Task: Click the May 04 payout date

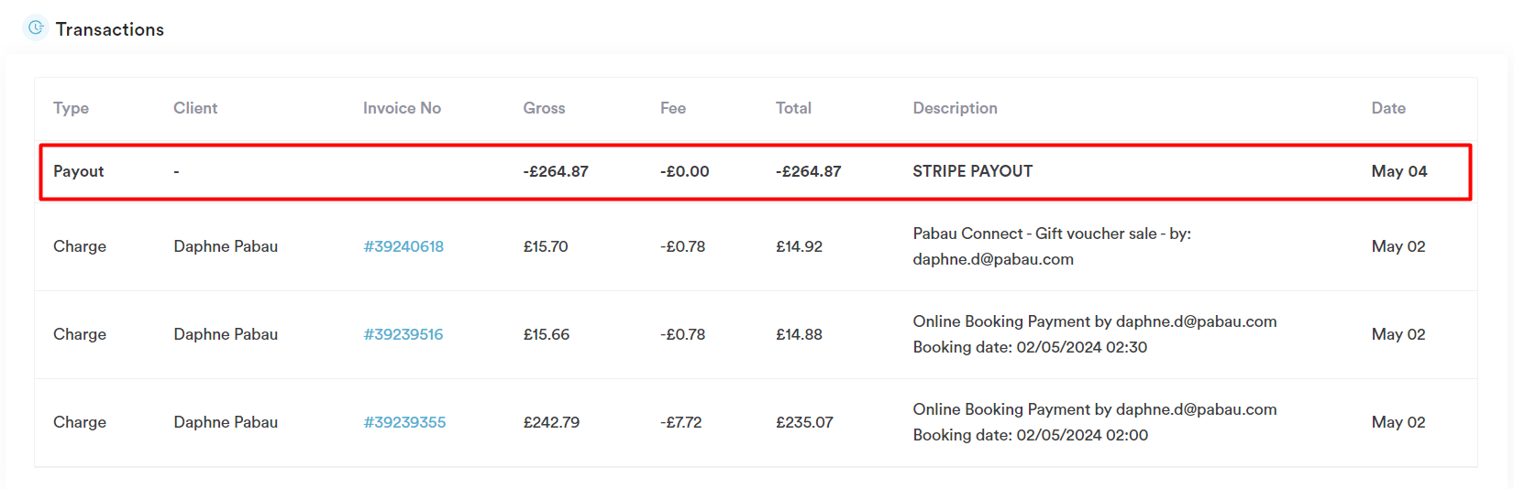Action: 1399,171
